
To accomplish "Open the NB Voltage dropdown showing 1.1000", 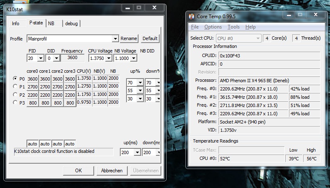I will coord(133,58).
